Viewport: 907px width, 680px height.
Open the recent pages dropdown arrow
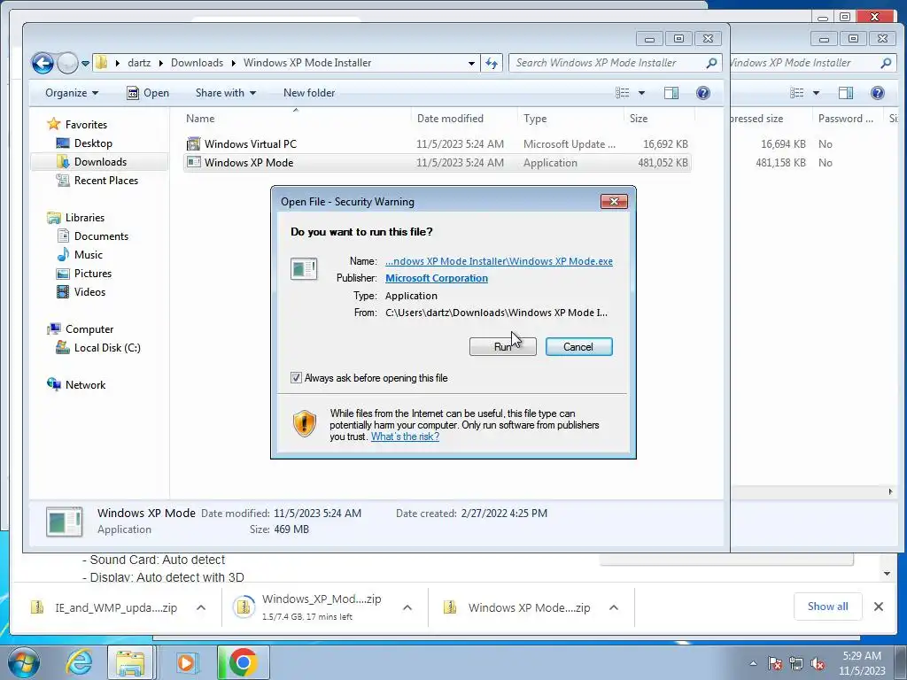[x=86, y=63]
